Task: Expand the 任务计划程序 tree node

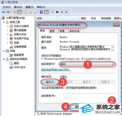Action: point(8,26)
